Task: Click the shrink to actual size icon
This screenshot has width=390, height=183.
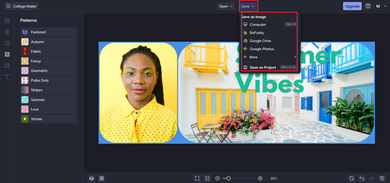Action: tap(207, 178)
